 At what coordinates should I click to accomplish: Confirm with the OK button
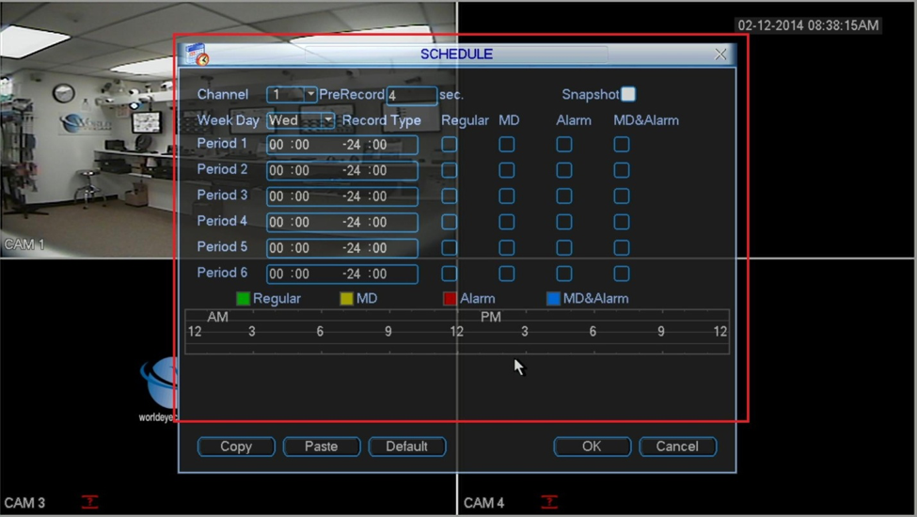(x=592, y=446)
